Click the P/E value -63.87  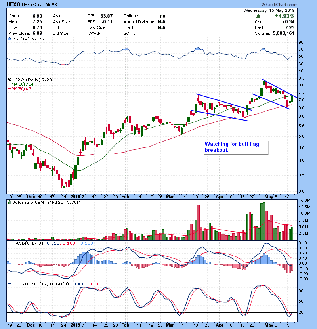pos(106,16)
